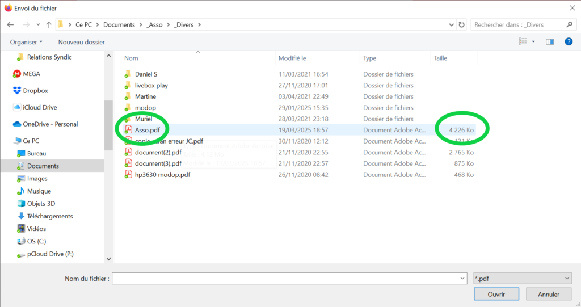Image resolution: width=581 pixels, height=307 pixels.
Task: Click the Nouveau dossier button
Action: click(81, 42)
